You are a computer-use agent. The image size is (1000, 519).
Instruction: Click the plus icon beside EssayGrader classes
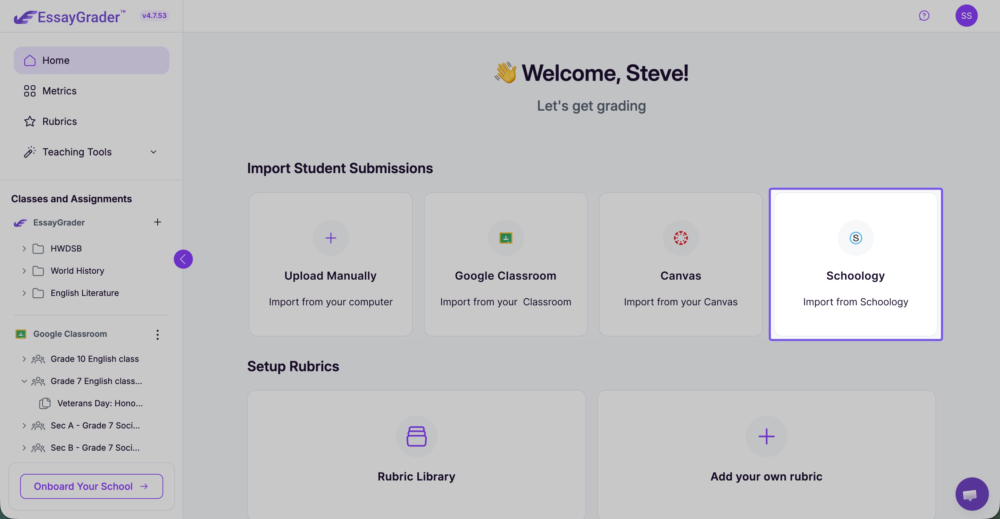[x=157, y=222]
